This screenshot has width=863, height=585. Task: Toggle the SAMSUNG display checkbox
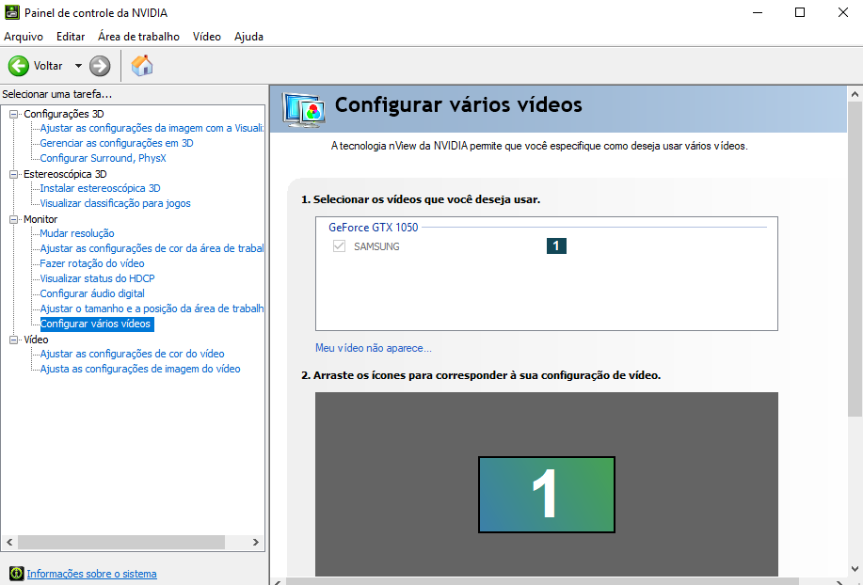point(339,245)
